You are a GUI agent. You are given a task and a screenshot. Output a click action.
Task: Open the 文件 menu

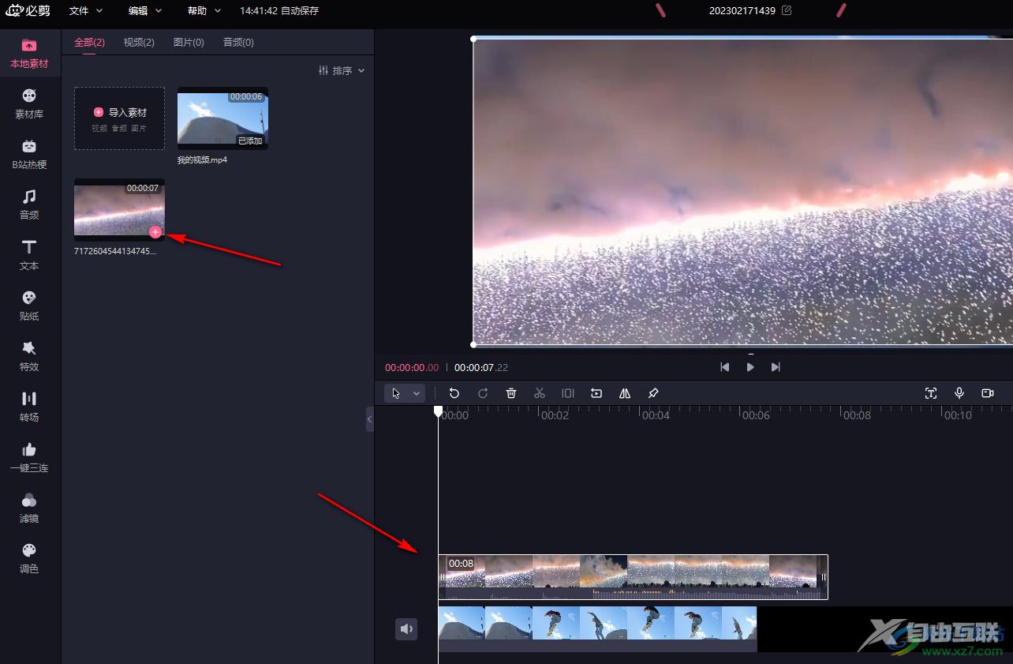tap(86, 11)
